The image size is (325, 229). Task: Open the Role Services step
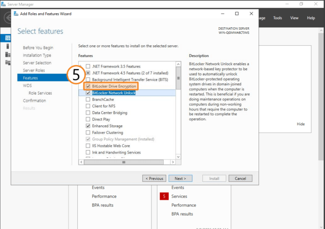click(x=40, y=93)
